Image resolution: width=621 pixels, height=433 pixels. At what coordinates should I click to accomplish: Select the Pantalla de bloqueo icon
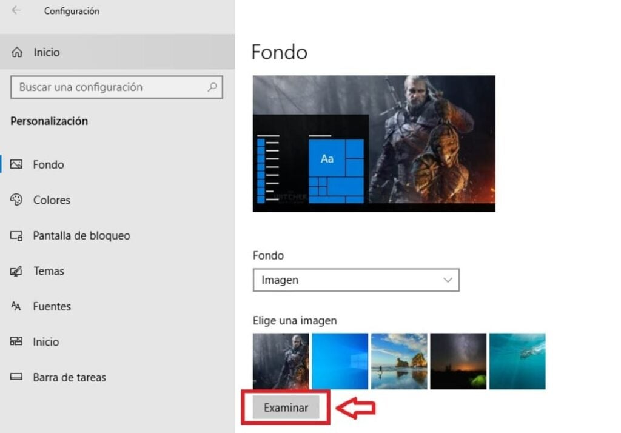pos(16,236)
